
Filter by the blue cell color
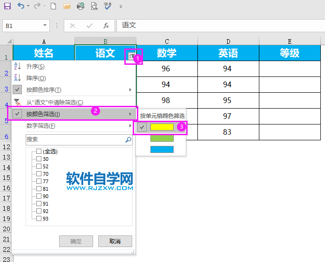tap(162, 150)
